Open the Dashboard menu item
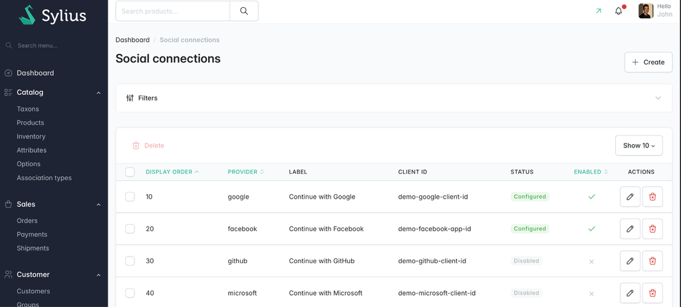The image size is (681, 307). coord(35,73)
